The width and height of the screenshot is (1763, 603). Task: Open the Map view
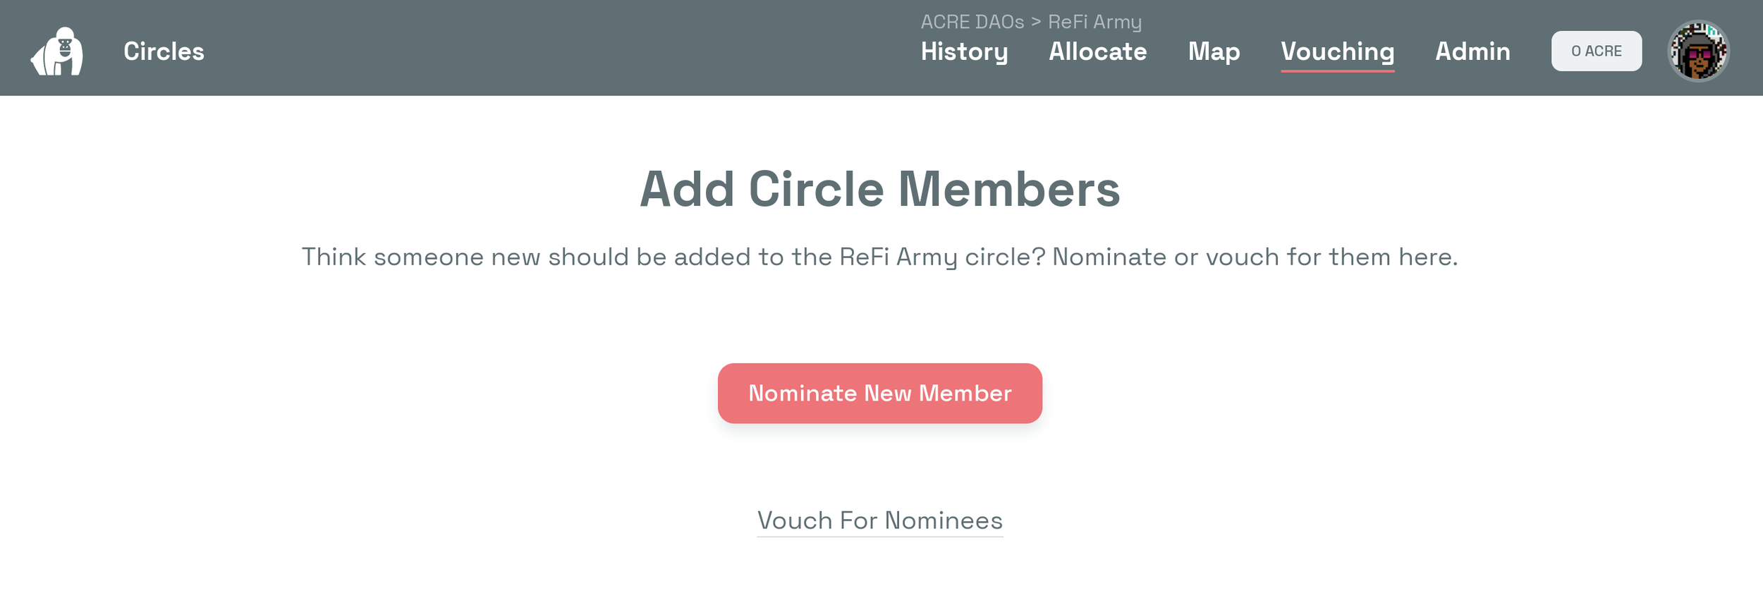(x=1214, y=51)
